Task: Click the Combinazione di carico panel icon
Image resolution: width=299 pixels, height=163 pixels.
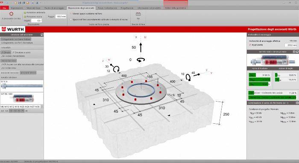Action: point(297,103)
